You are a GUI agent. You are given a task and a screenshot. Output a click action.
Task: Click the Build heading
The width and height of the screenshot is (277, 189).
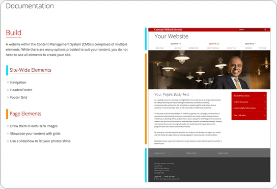[14, 33]
